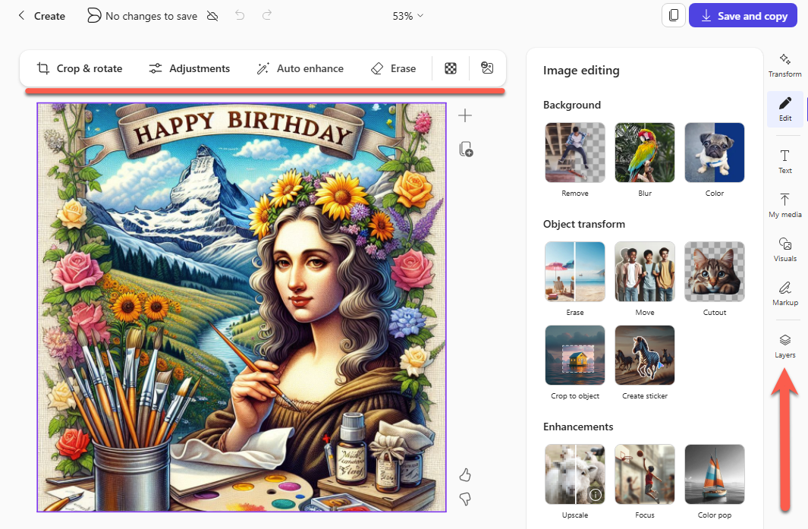Click the copy to clipboard icon

coord(674,15)
